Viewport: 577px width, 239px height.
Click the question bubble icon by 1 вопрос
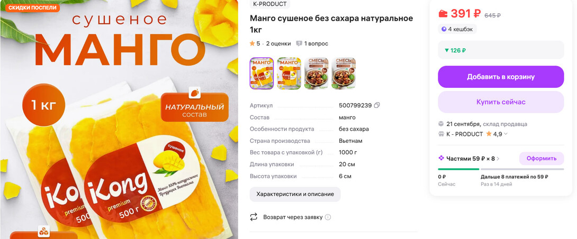299,43
